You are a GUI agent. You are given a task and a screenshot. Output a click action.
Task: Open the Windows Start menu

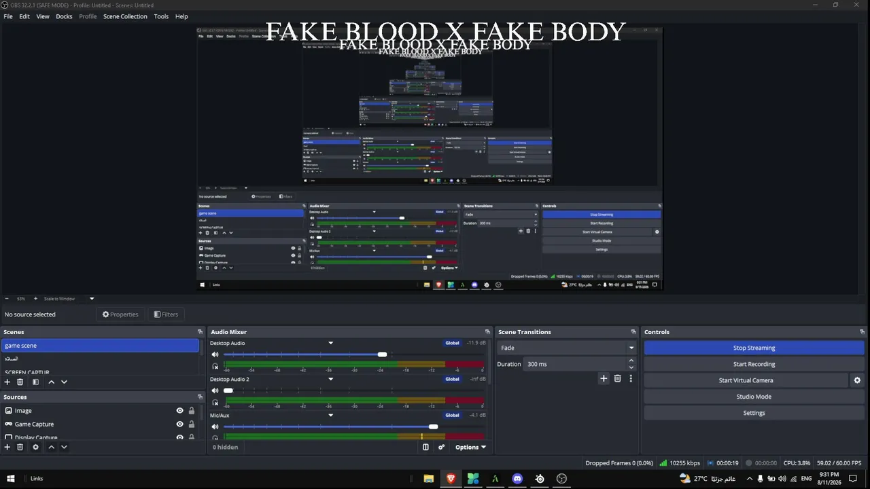[x=11, y=479]
